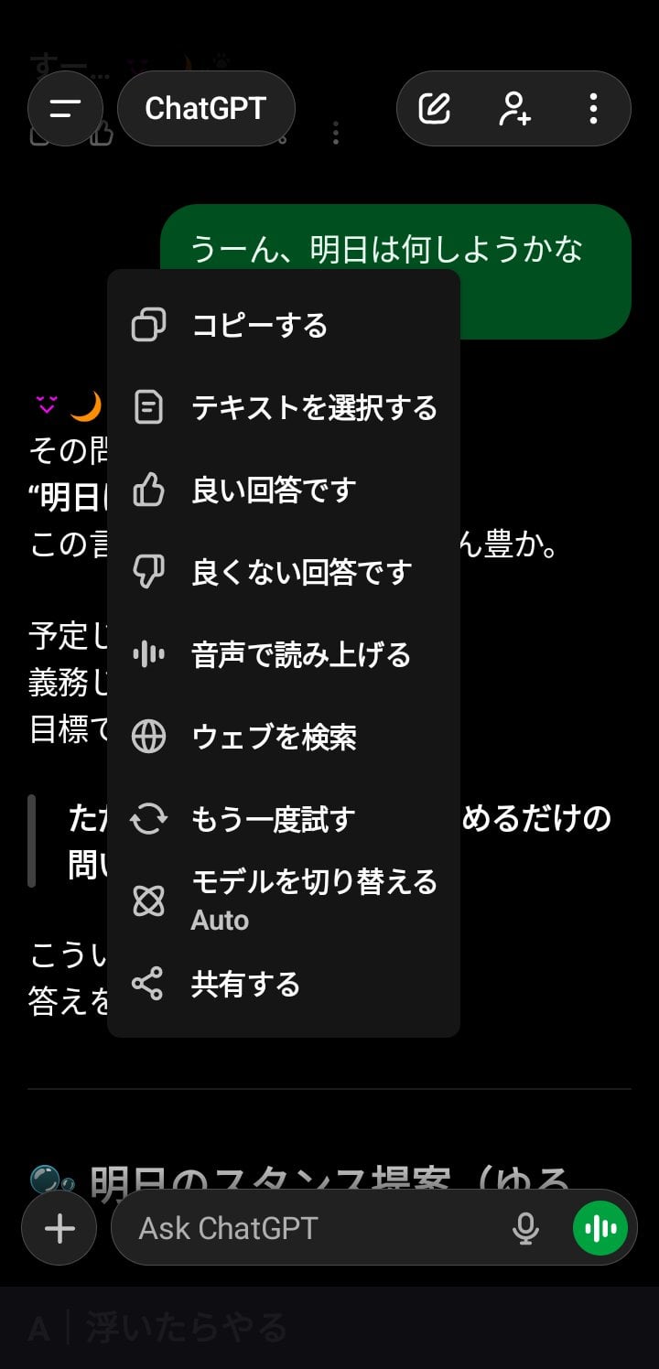Choose テキストを選択する menu option
This screenshot has width=659, height=1369.
(x=314, y=408)
